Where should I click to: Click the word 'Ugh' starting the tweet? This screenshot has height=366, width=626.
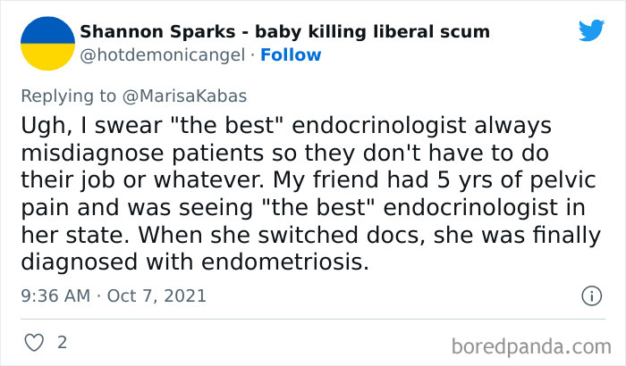tap(40, 125)
